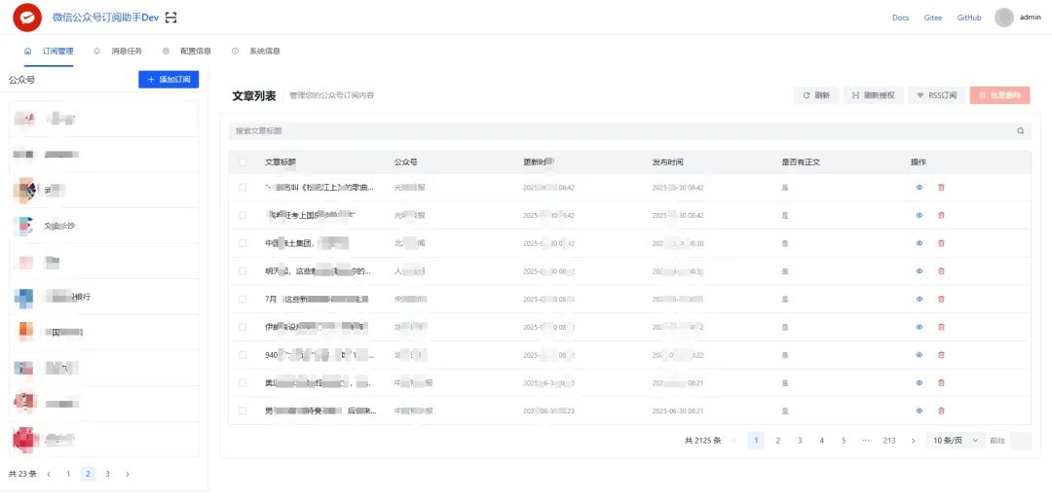Click the red app logo

27,18
